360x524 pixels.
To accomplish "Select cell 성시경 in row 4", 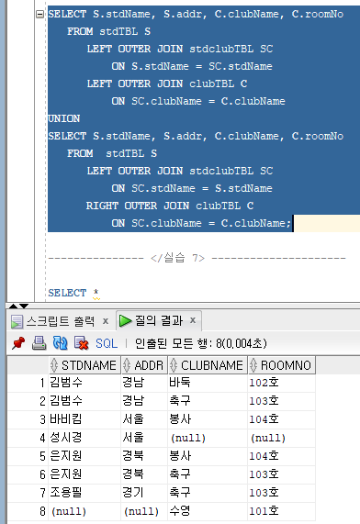I will tap(84, 438).
